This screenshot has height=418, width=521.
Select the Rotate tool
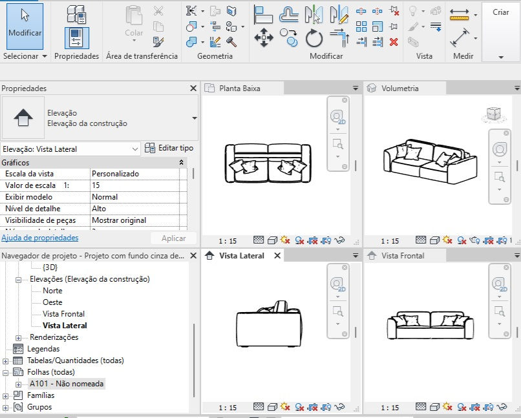pyautogui.click(x=314, y=38)
